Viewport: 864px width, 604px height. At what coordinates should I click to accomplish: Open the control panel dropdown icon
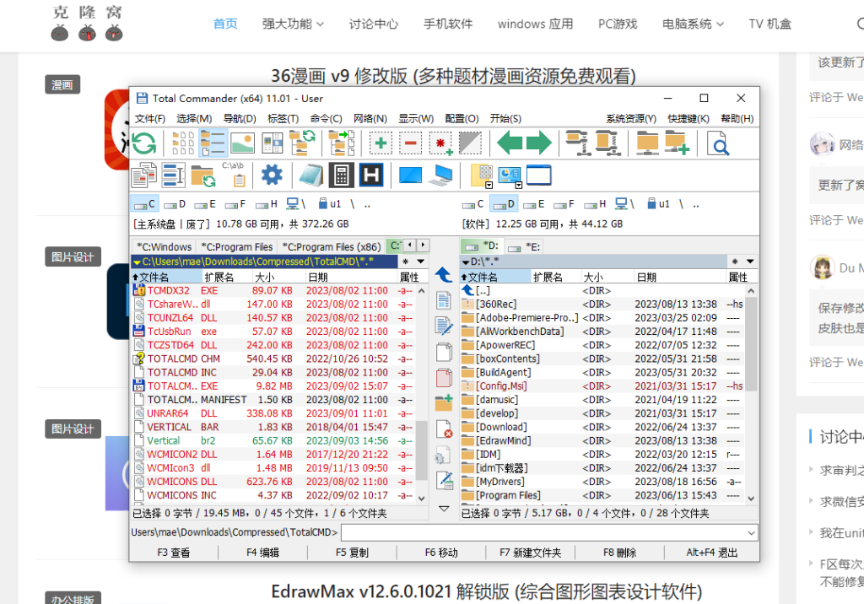point(510,175)
